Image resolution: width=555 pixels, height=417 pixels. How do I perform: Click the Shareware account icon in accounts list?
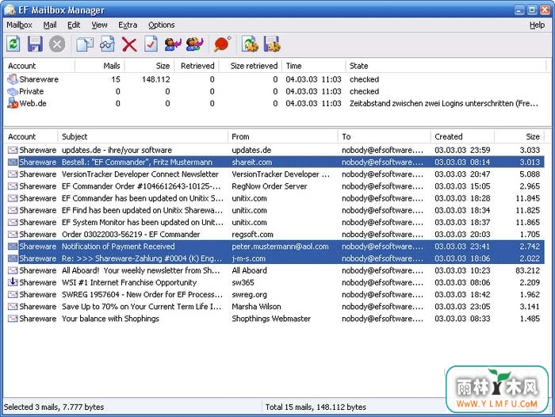[13, 79]
